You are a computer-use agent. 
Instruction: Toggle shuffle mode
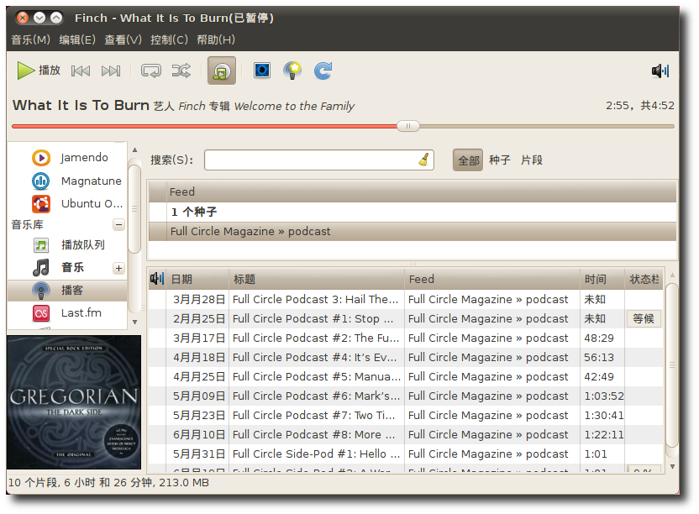click(x=181, y=71)
